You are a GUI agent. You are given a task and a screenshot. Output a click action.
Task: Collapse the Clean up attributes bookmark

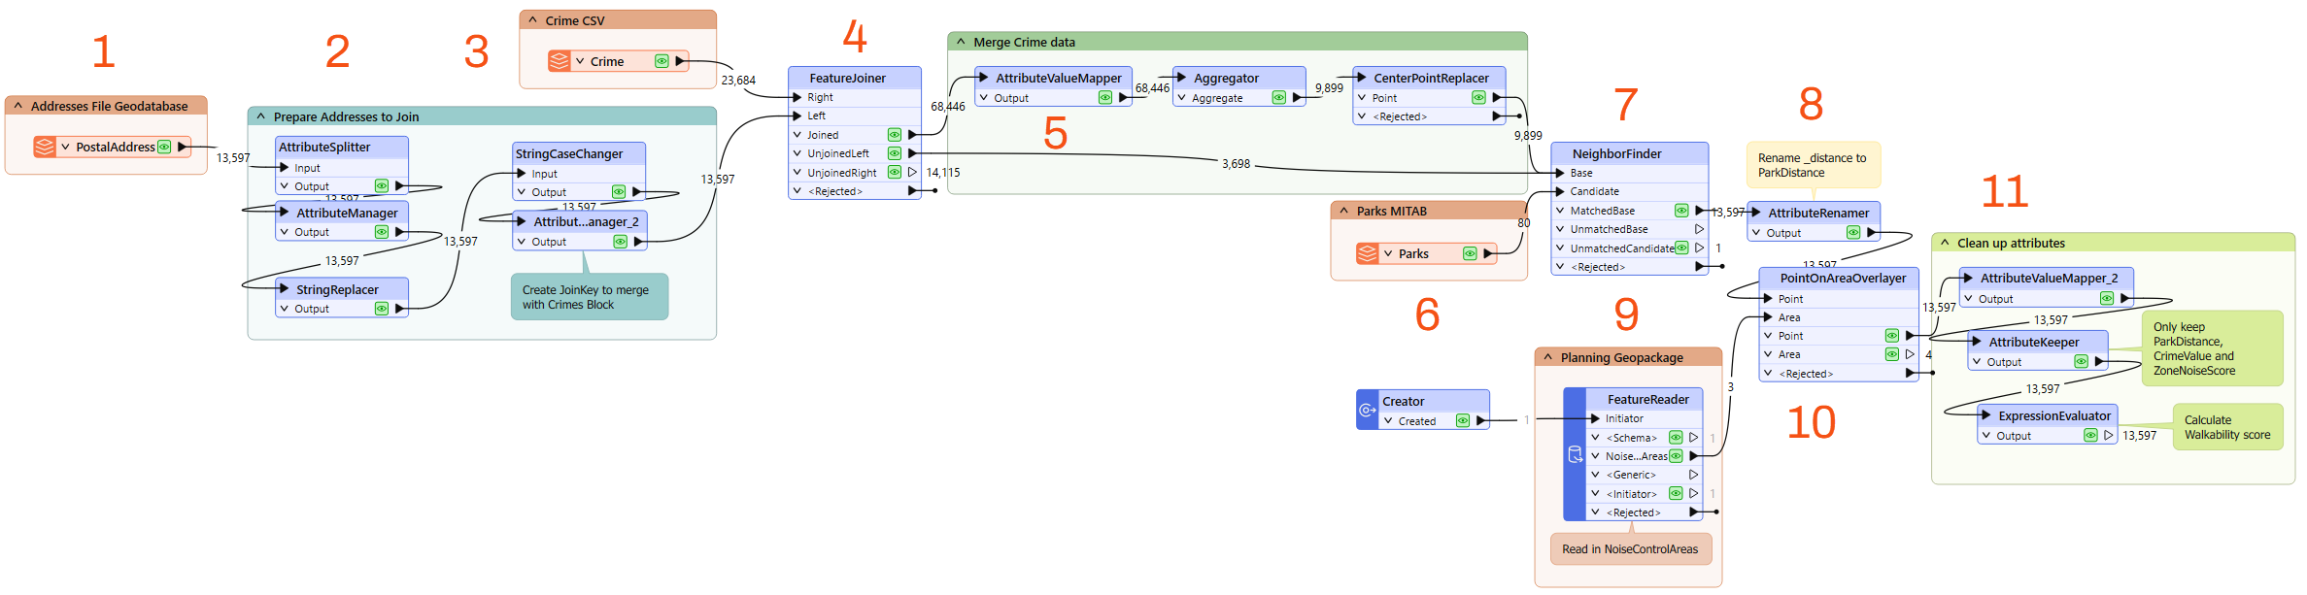[x=1945, y=243]
